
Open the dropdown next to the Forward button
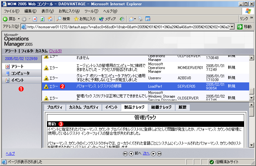[30, 19]
